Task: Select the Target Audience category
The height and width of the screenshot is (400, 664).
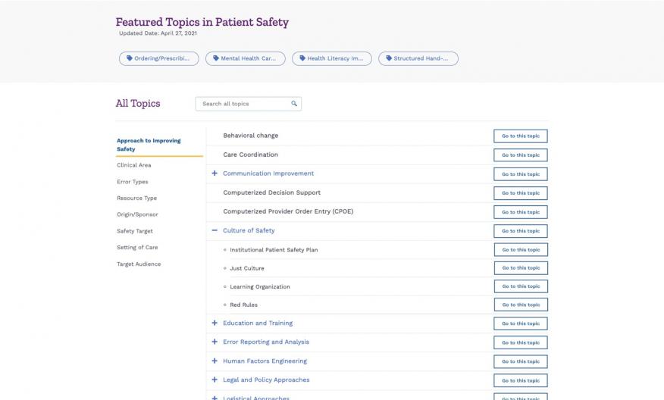Action: click(139, 264)
